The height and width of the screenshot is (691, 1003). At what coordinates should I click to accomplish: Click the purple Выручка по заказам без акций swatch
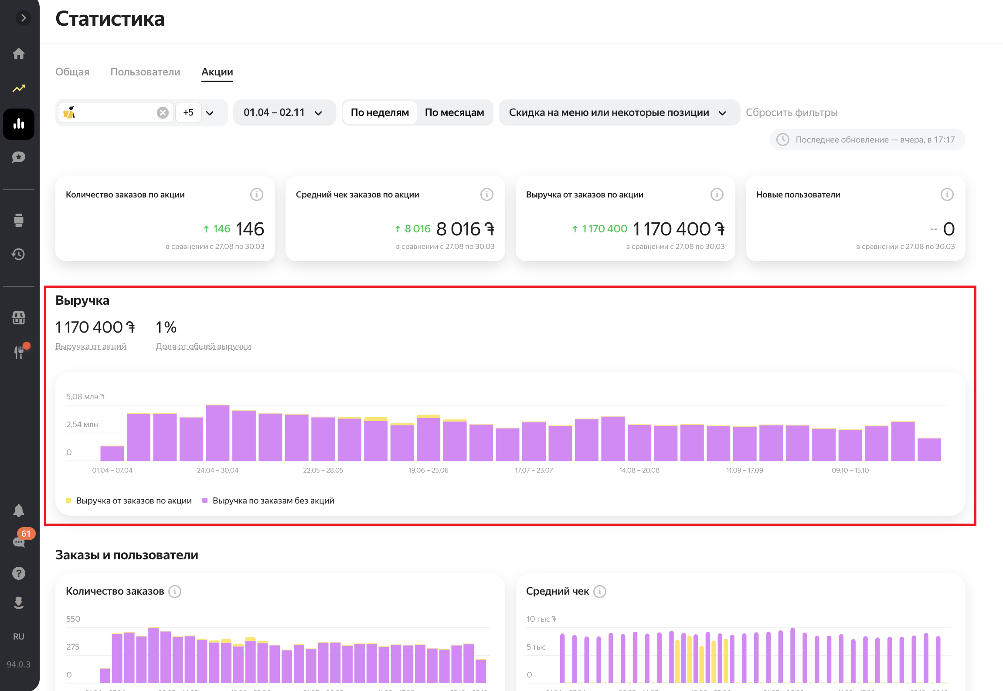(x=205, y=500)
